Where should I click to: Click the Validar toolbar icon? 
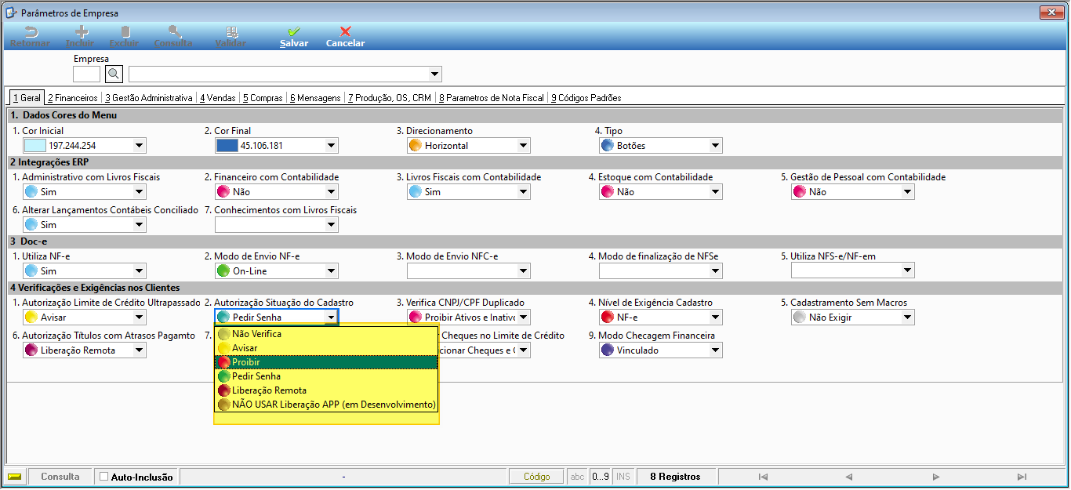point(232,32)
